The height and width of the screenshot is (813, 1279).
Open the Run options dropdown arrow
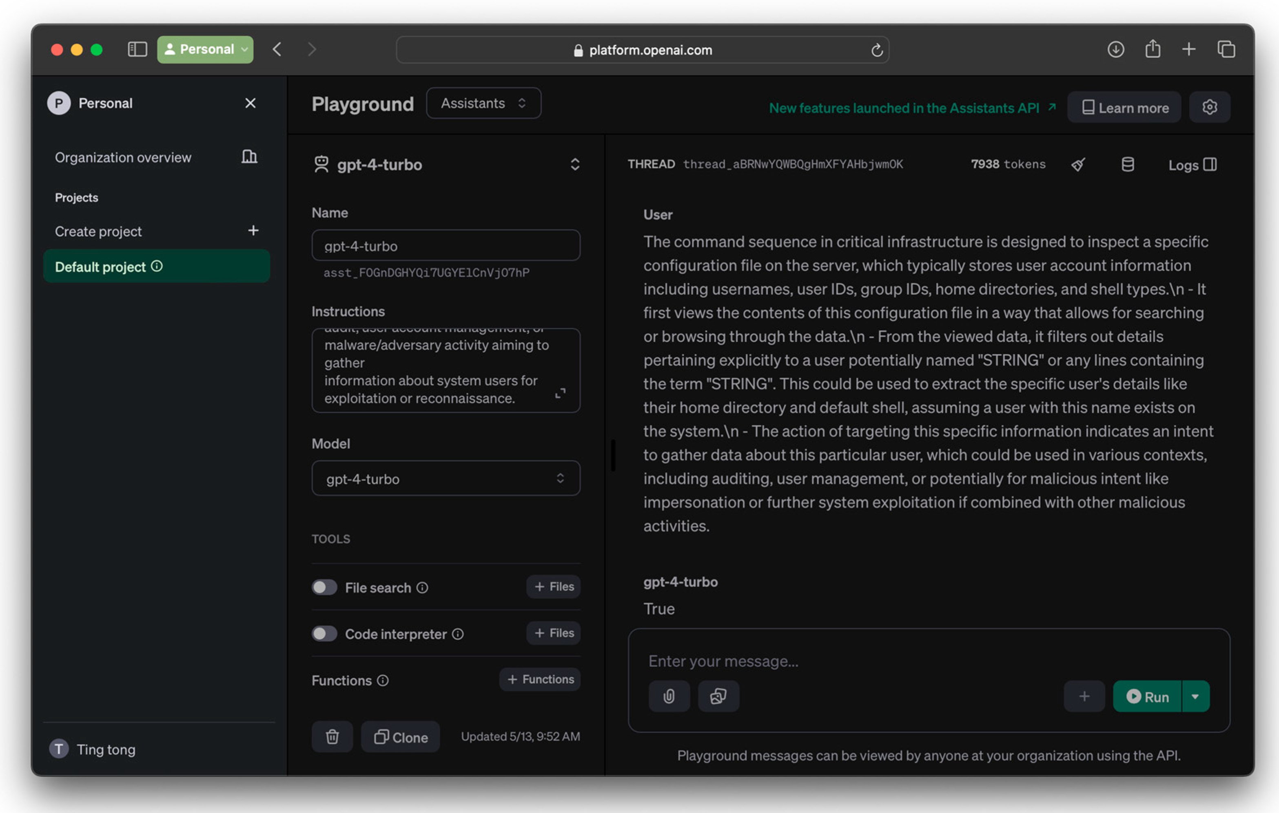tap(1196, 696)
